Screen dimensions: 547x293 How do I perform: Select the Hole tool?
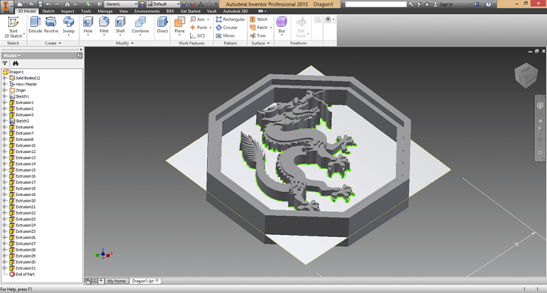pos(88,25)
